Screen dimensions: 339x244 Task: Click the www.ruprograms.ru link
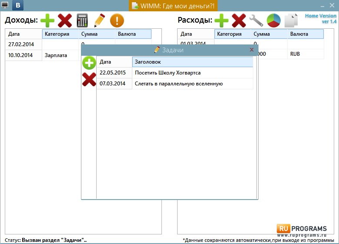302,235
